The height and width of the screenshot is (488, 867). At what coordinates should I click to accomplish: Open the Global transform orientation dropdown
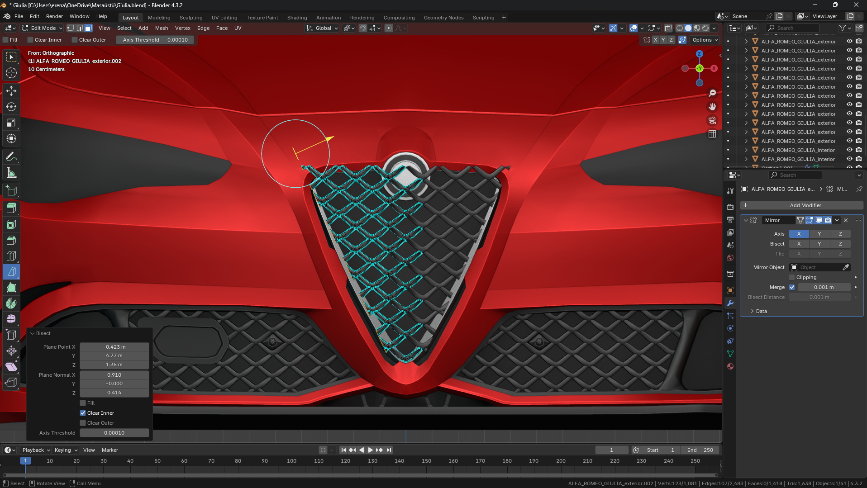coord(322,28)
